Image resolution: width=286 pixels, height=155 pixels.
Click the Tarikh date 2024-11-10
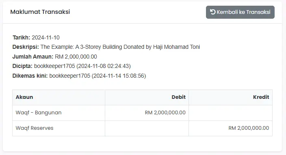[45, 37]
